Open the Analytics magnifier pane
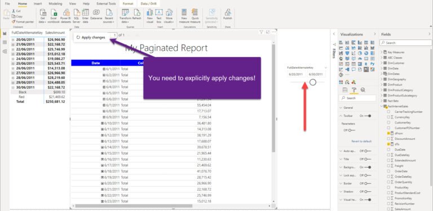Viewport: 433px width, 211px height. [x=363, y=90]
